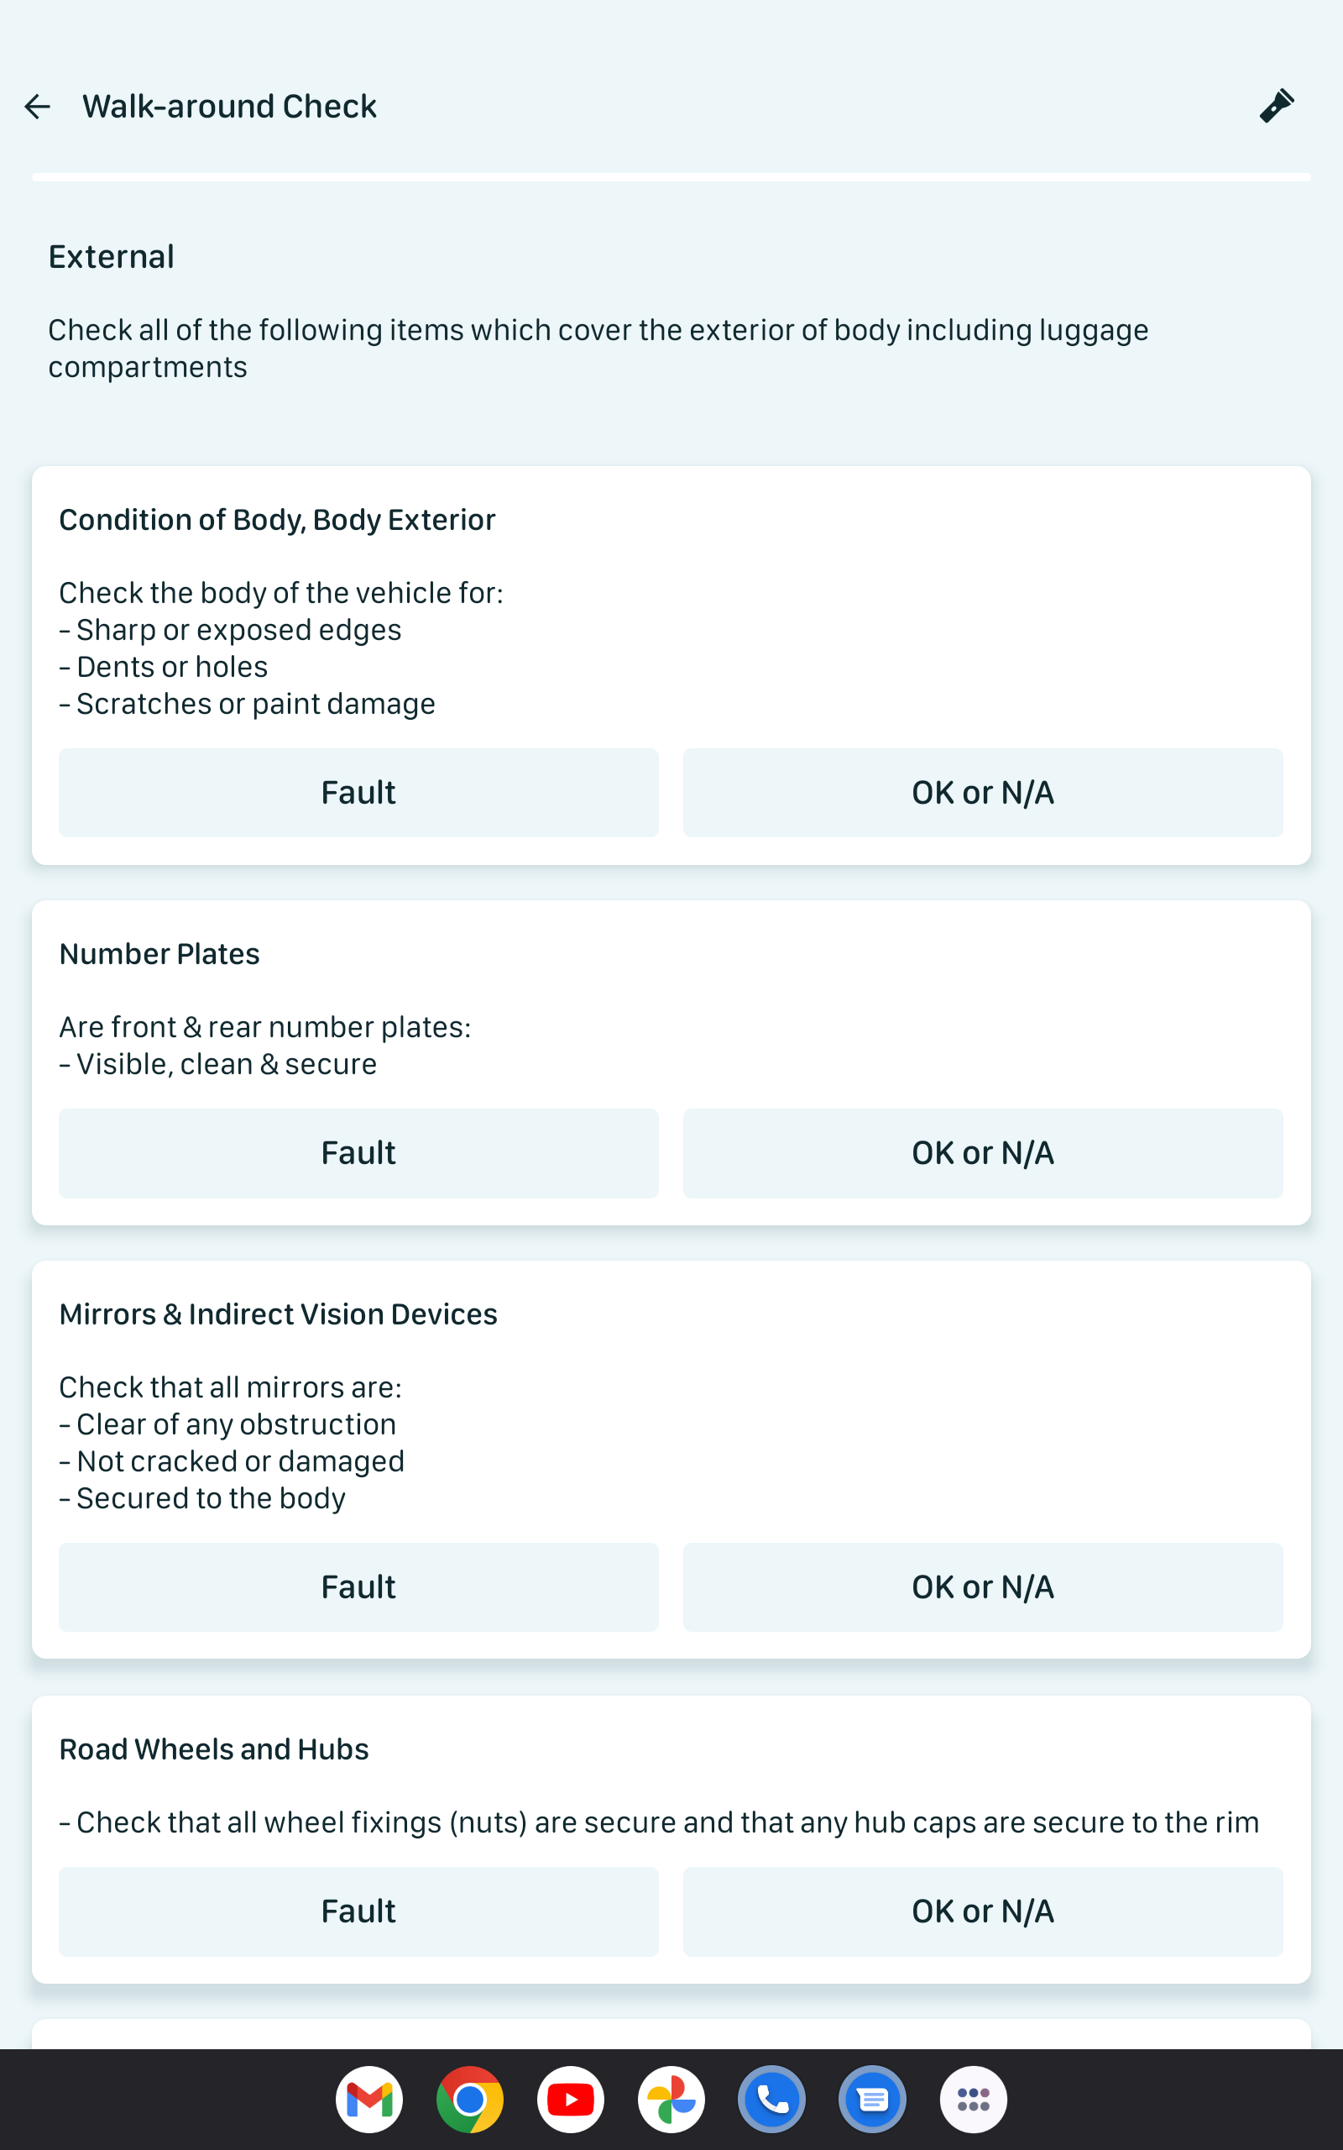Mark Condition of Body OK or N/A
The height and width of the screenshot is (2150, 1343).
(x=983, y=793)
